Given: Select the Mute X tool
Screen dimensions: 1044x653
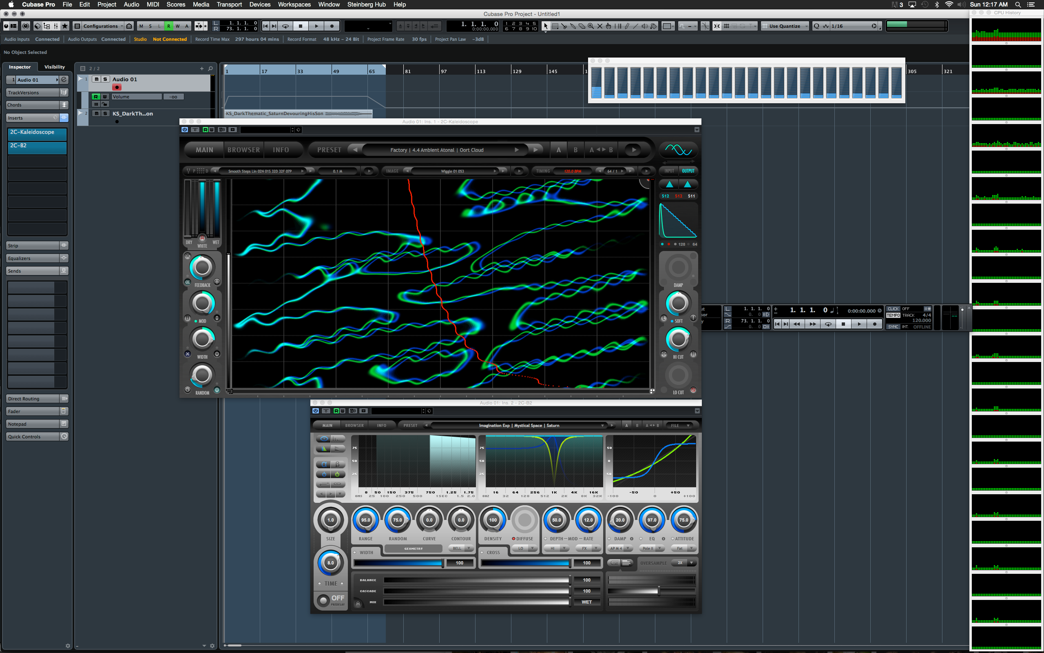Looking at the screenshot, I should point(599,27).
